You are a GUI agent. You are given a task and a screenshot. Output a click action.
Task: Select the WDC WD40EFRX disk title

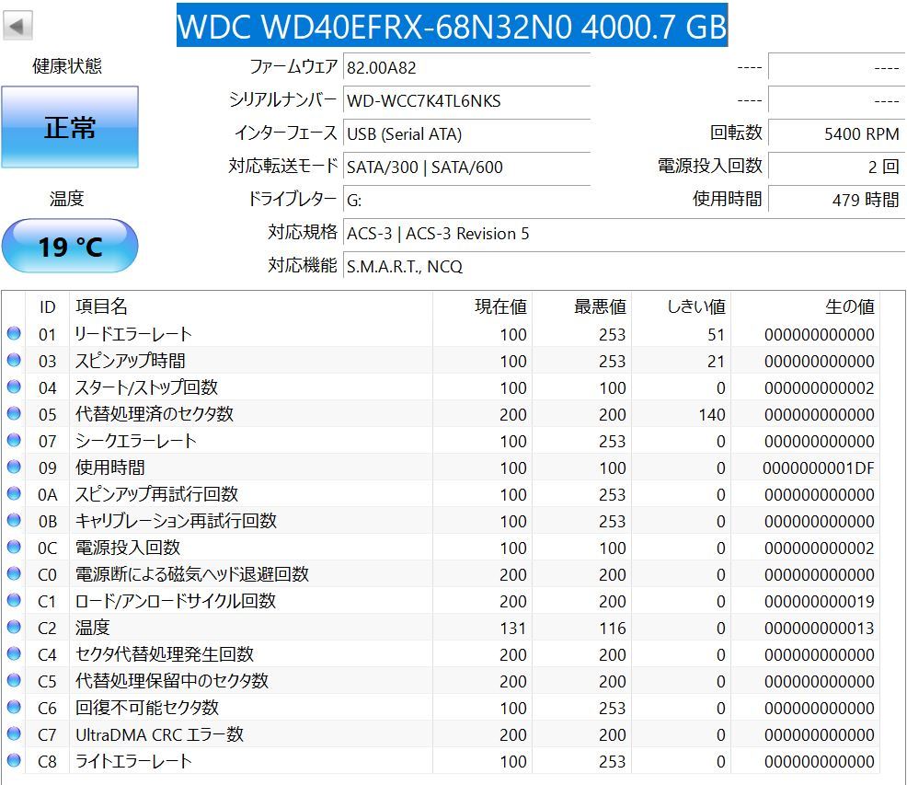[452, 26]
